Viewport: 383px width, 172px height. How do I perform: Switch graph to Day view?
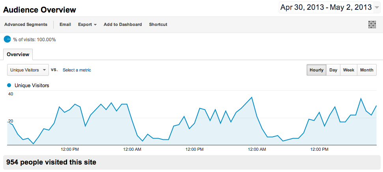point(333,70)
